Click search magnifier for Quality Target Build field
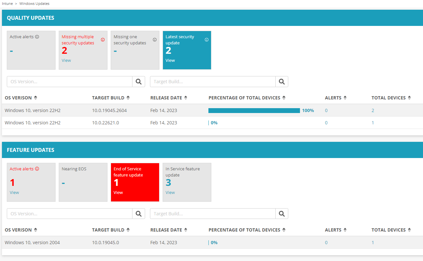Viewport: 423px width, 261px height. coord(281,82)
